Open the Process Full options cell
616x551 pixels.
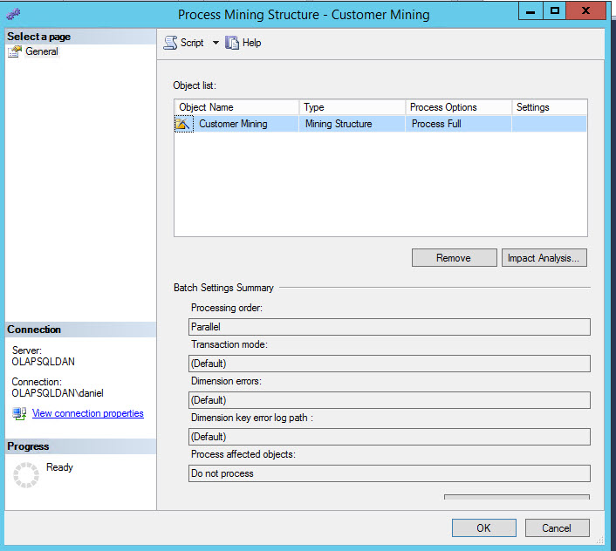pyautogui.click(x=458, y=124)
